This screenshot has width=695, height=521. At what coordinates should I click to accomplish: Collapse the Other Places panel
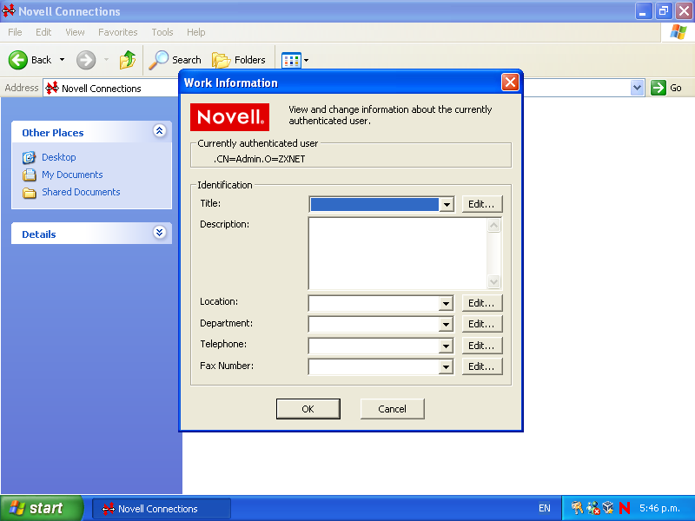pyautogui.click(x=160, y=131)
